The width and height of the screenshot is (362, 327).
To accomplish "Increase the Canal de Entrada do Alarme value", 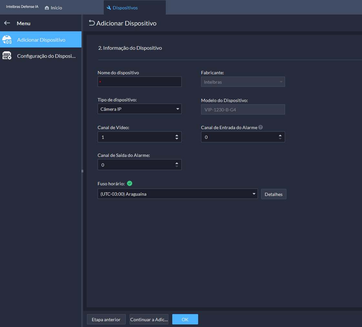I will [280, 135].
